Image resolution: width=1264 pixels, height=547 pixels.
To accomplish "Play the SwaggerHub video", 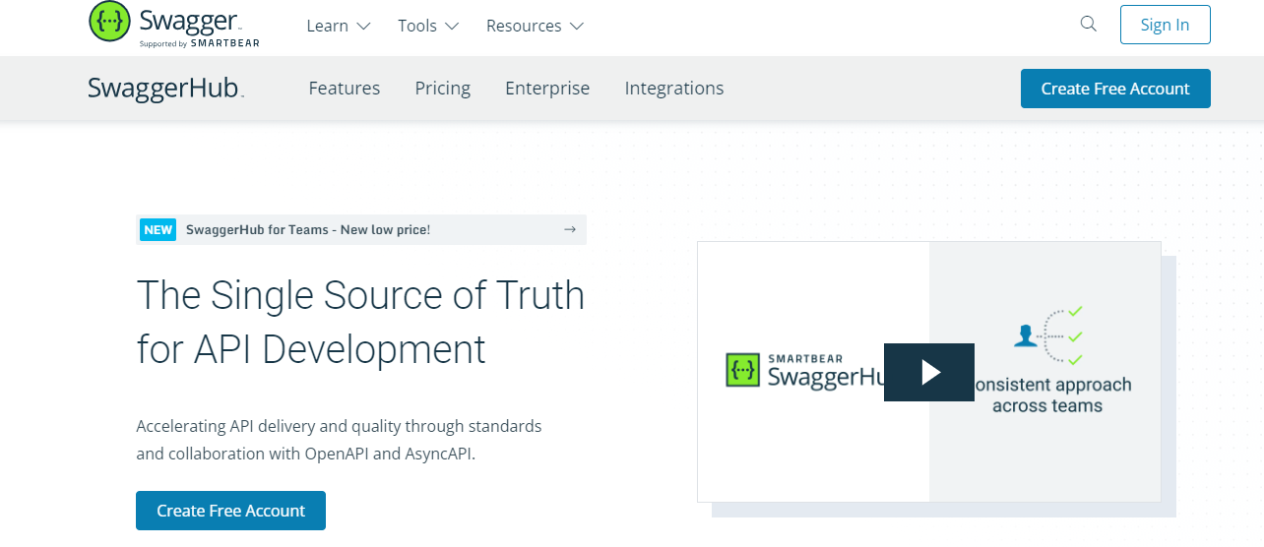I will click(x=929, y=372).
